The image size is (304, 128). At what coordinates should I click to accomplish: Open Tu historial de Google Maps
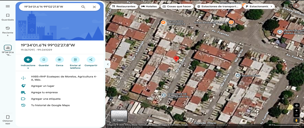click(60, 105)
